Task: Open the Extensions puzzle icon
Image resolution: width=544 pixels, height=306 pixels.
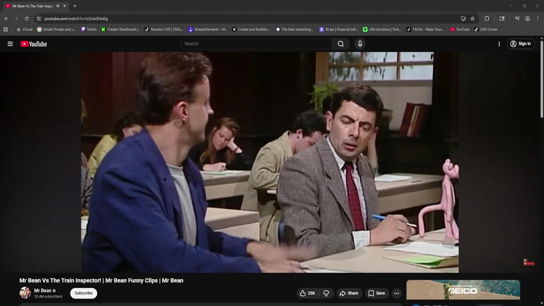Action: pos(487,19)
